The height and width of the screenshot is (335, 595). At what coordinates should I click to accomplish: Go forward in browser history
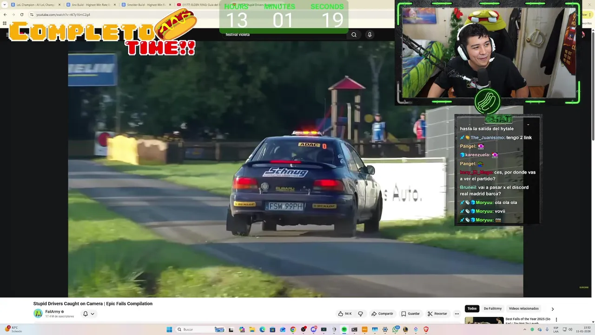point(13,14)
